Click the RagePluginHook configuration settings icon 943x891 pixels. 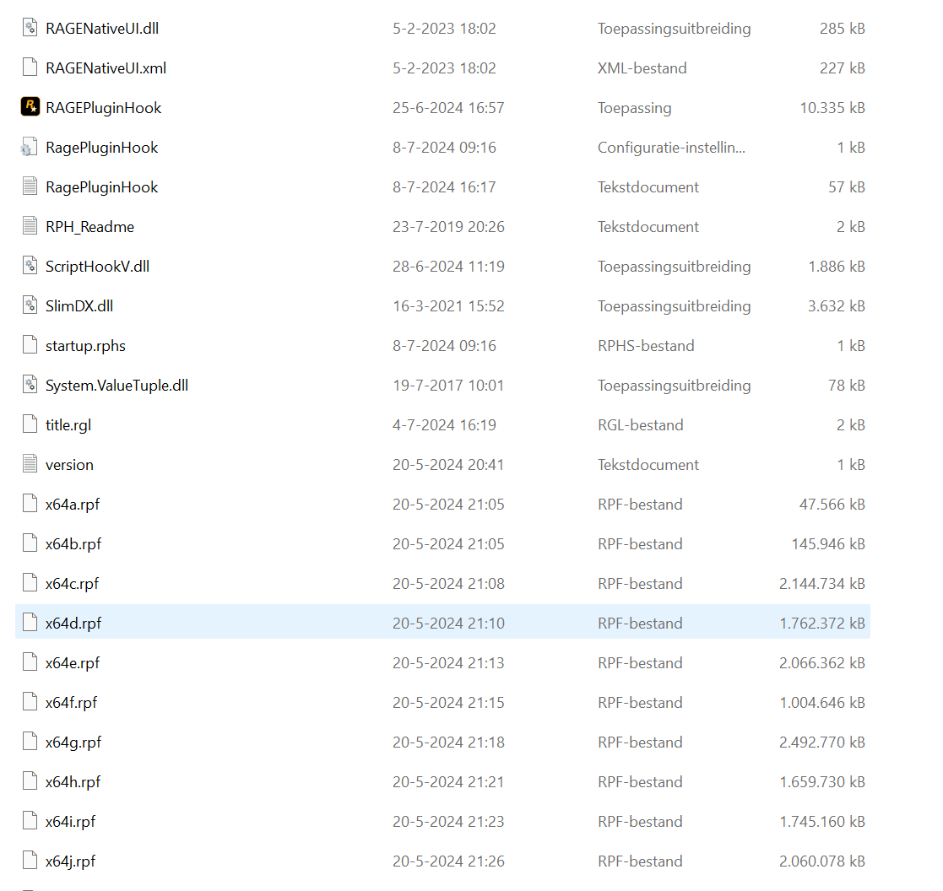29,147
